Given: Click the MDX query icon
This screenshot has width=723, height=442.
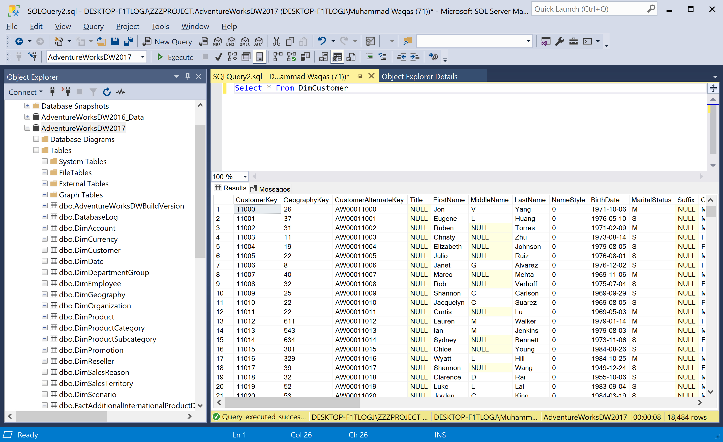Looking at the screenshot, I should pyautogui.click(x=217, y=41).
